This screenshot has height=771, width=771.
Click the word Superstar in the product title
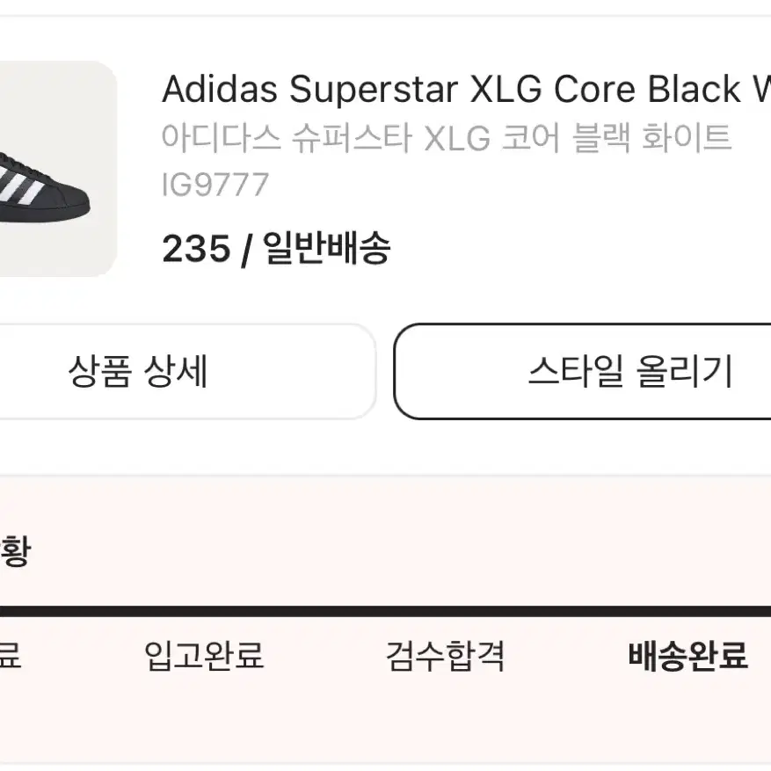click(374, 90)
